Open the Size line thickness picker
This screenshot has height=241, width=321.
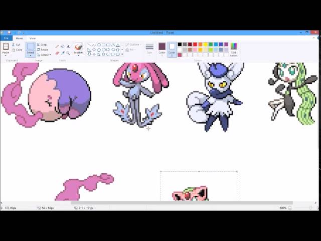pyautogui.click(x=149, y=49)
